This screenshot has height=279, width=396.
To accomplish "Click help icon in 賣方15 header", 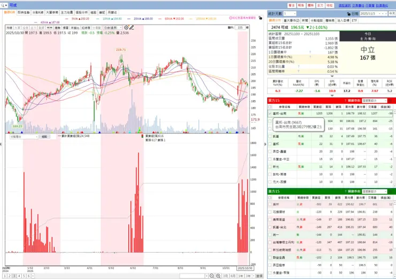I will click(x=345, y=192).
